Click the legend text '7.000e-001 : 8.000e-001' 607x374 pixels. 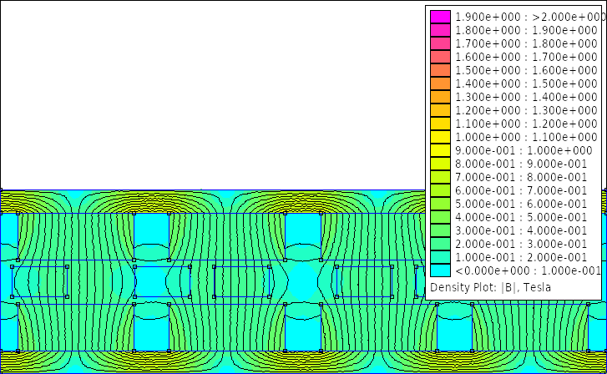pos(521,177)
